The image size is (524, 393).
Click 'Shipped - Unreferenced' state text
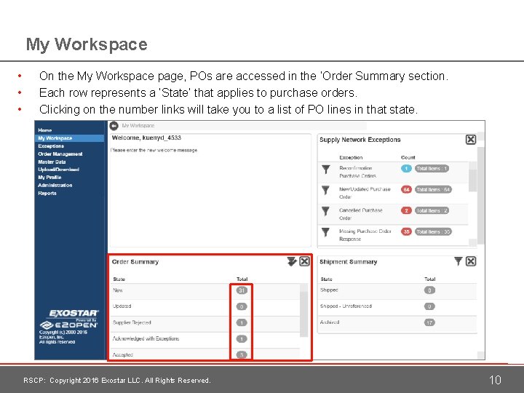pyautogui.click(x=346, y=306)
